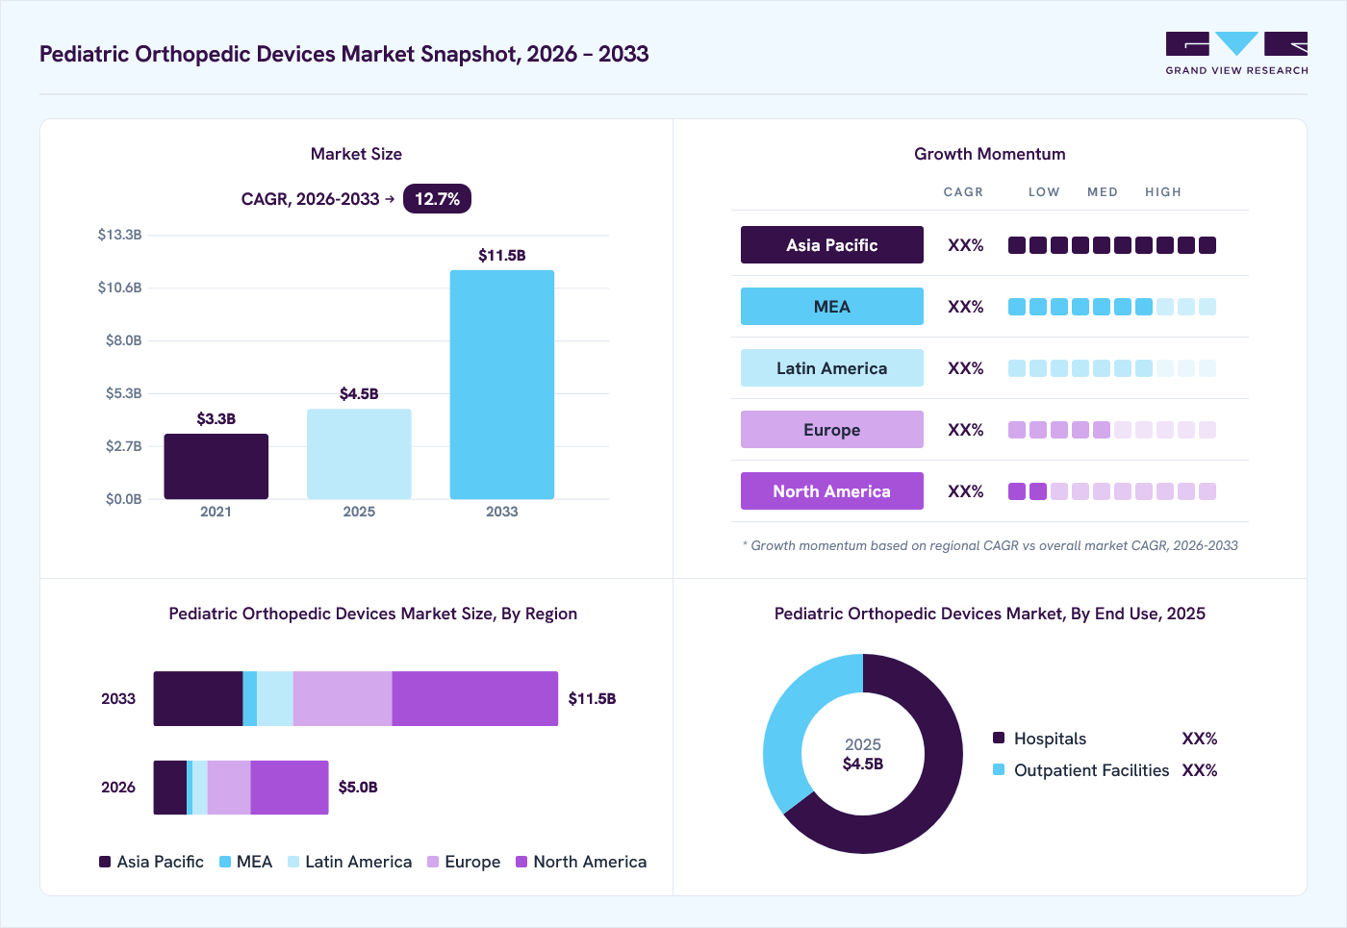The width and height of the screenshot is (1347, 928).
Task: Click North America segment in 2033 stacked bar
Action: [x=475, y=698]
